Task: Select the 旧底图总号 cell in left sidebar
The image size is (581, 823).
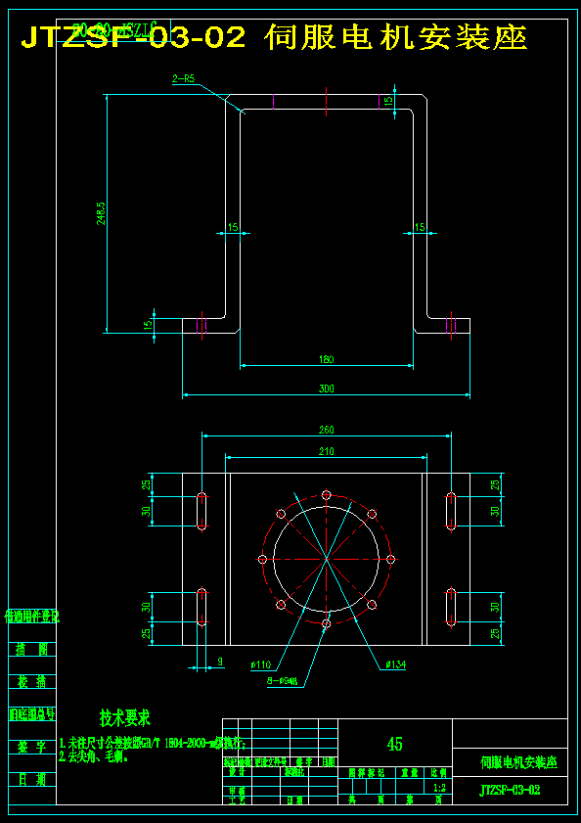Action: pos(32,714)
